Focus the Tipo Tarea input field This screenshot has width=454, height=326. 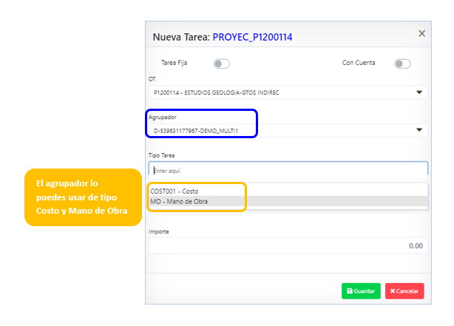click(x=288, y=171)
